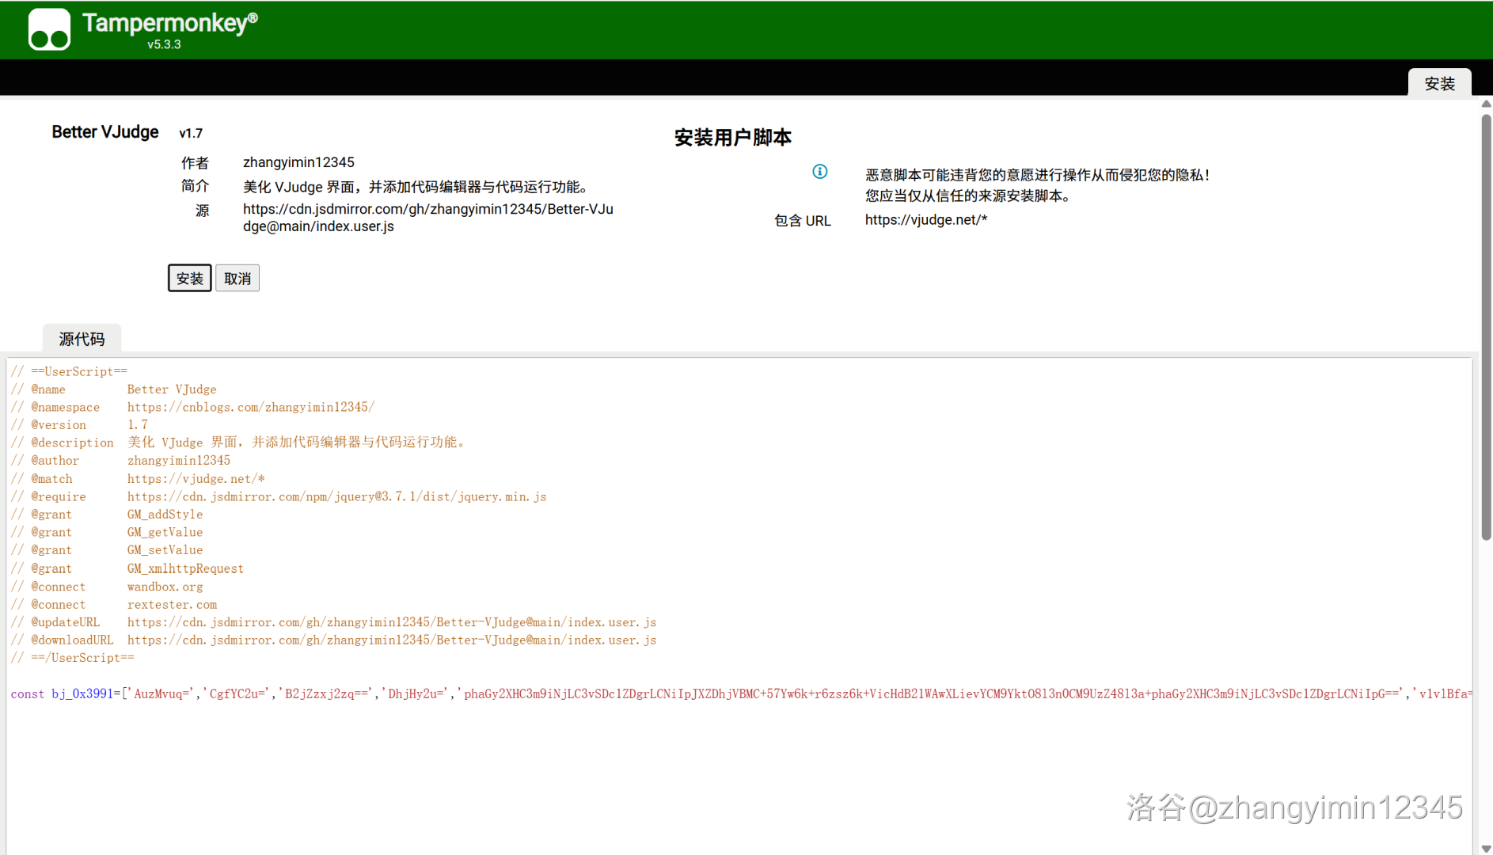Click the @updateURL line in the source code
1493x855 pixels.
[391, 622]
